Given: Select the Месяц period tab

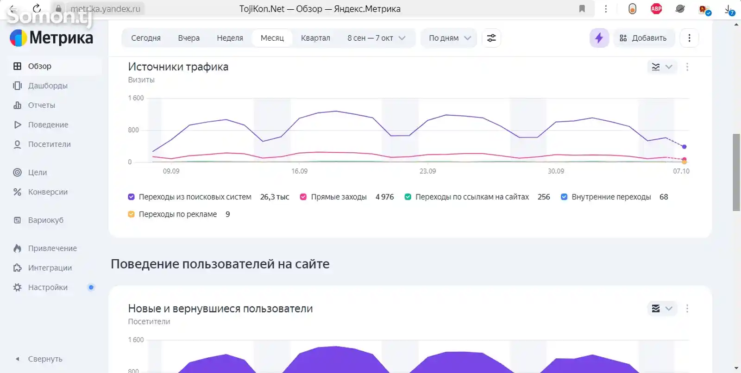Looking at the screenshot, I should point(272,38).
